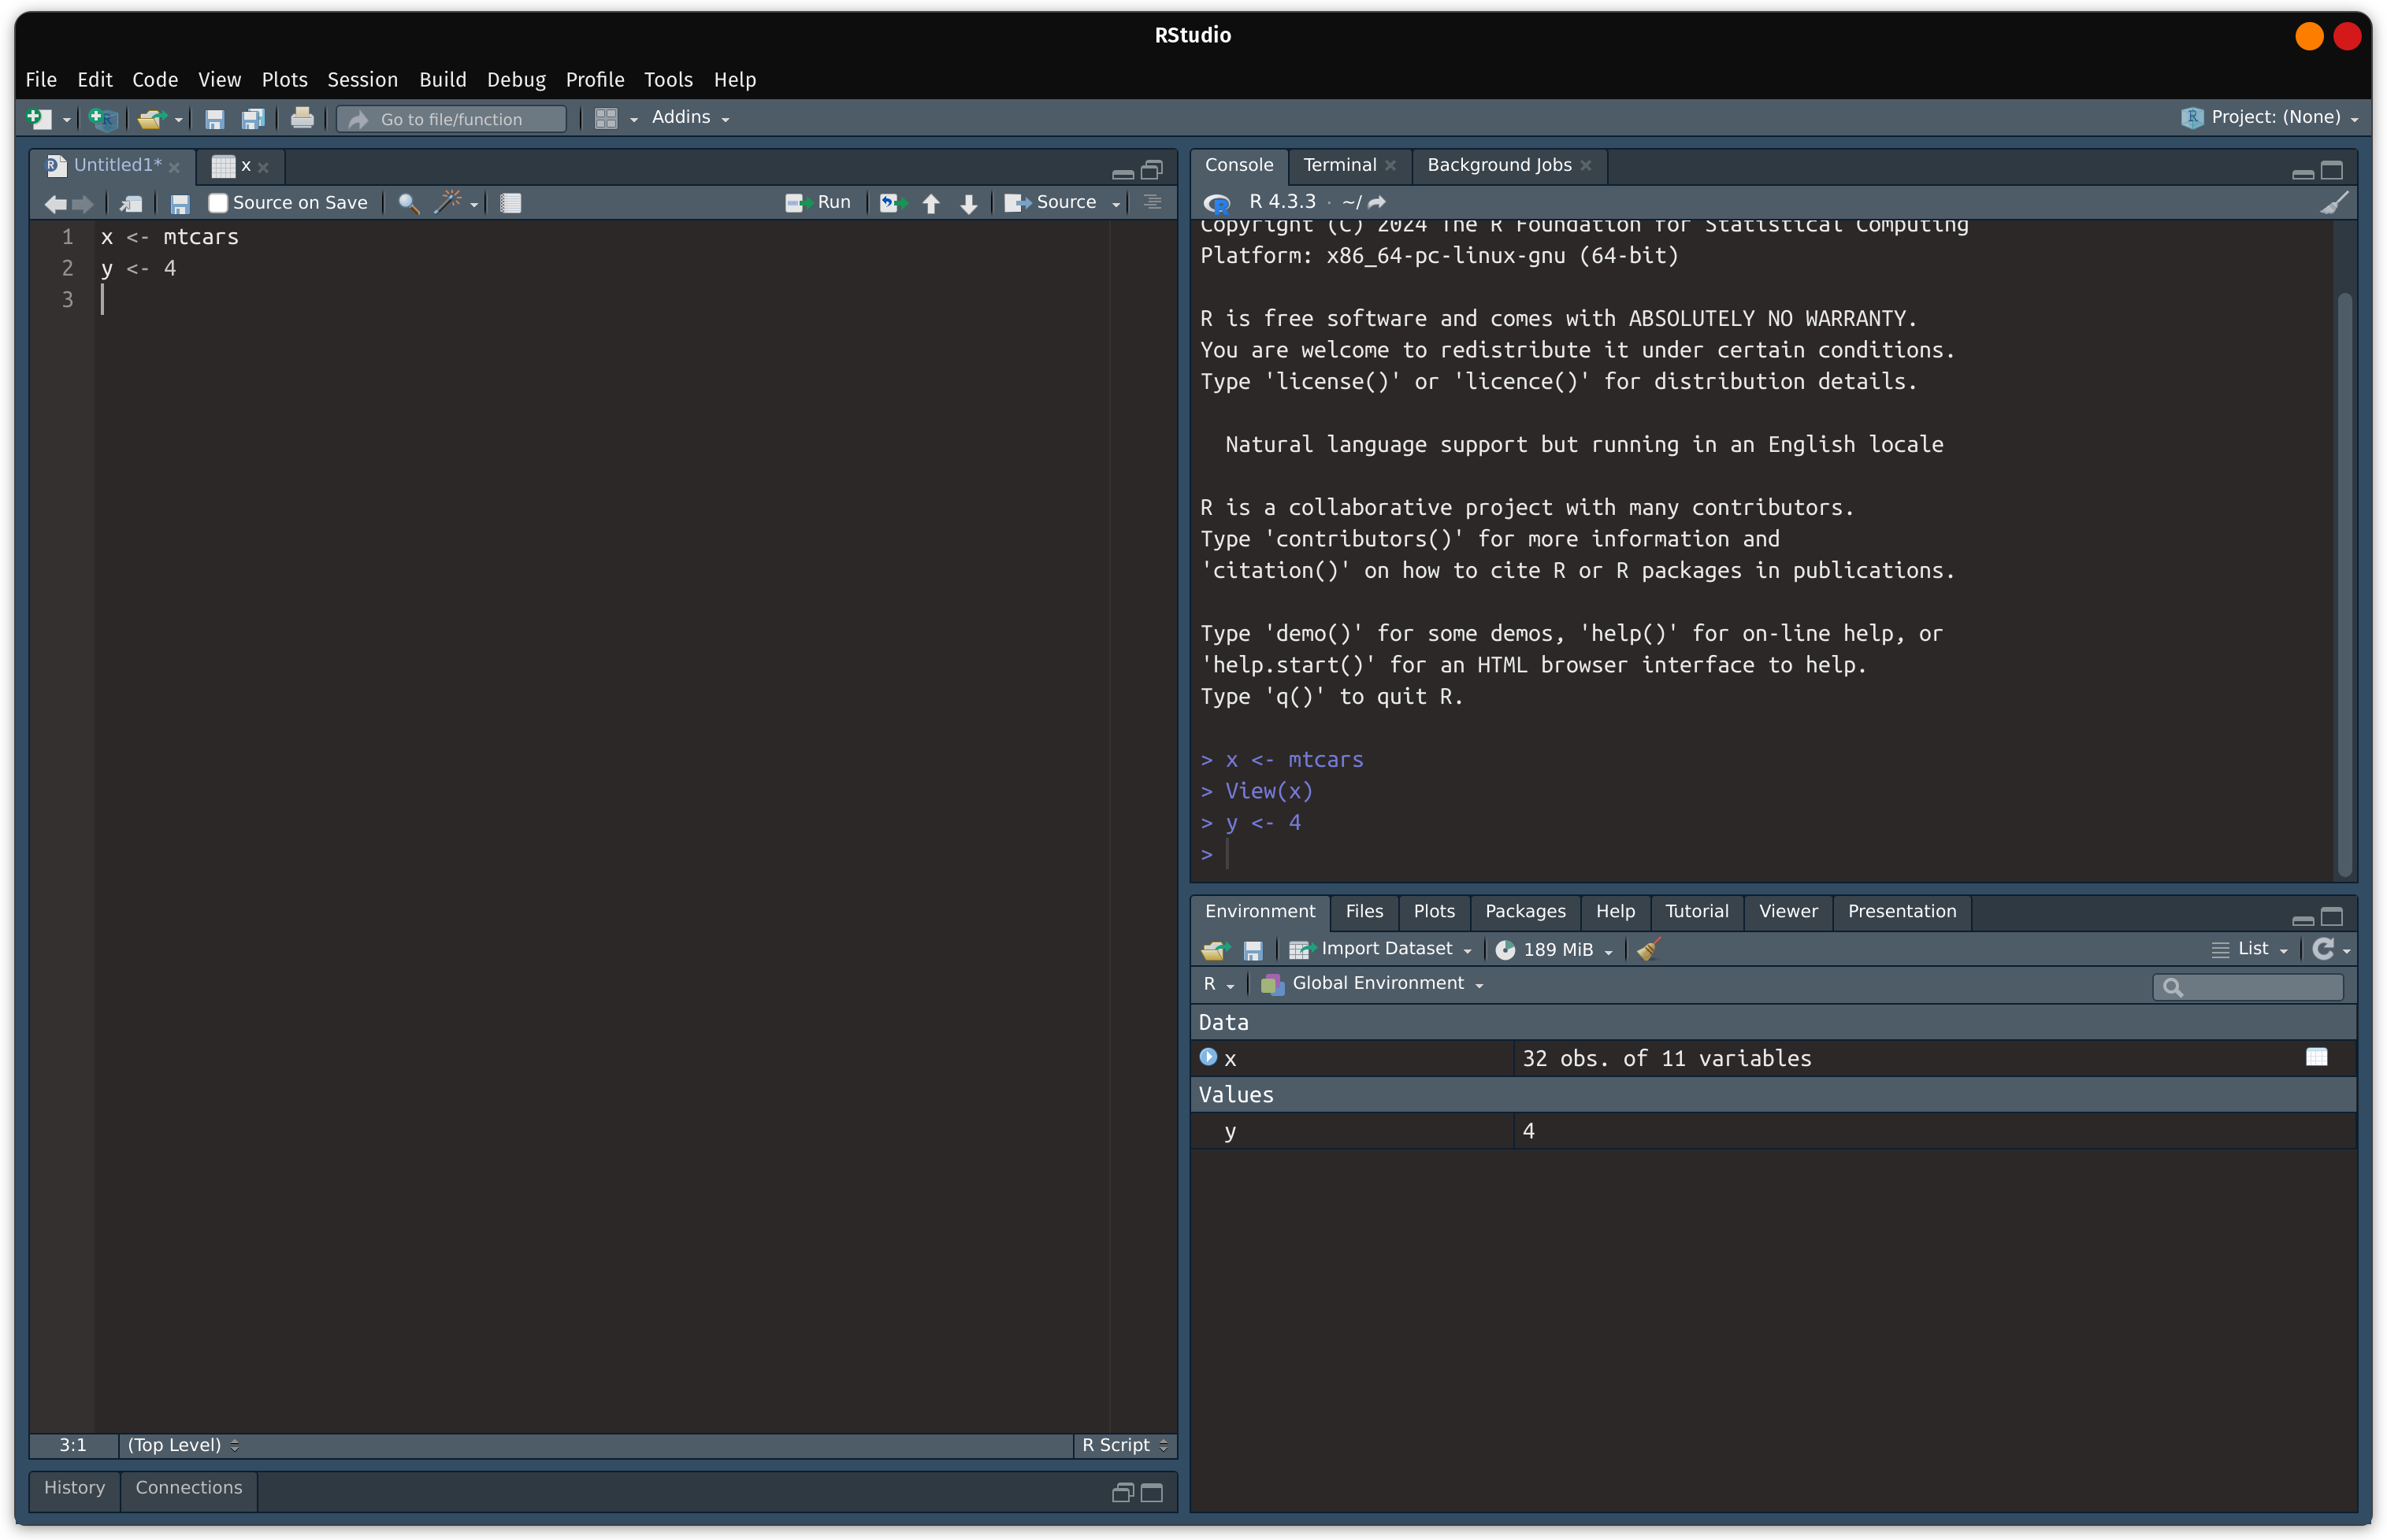Clear the console using the broom icon

[x=2333, y=203]
